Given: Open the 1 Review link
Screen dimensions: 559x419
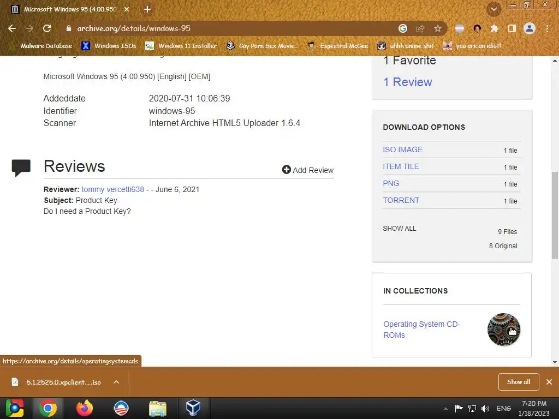Looking at the screenshot, I should [x=407, y=82].
